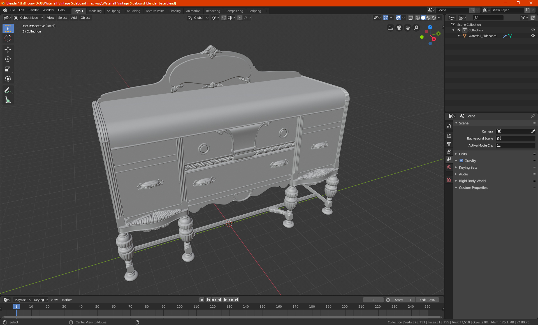Play the animation forward
The image size is (538, 325).
[x=225, y=300]
